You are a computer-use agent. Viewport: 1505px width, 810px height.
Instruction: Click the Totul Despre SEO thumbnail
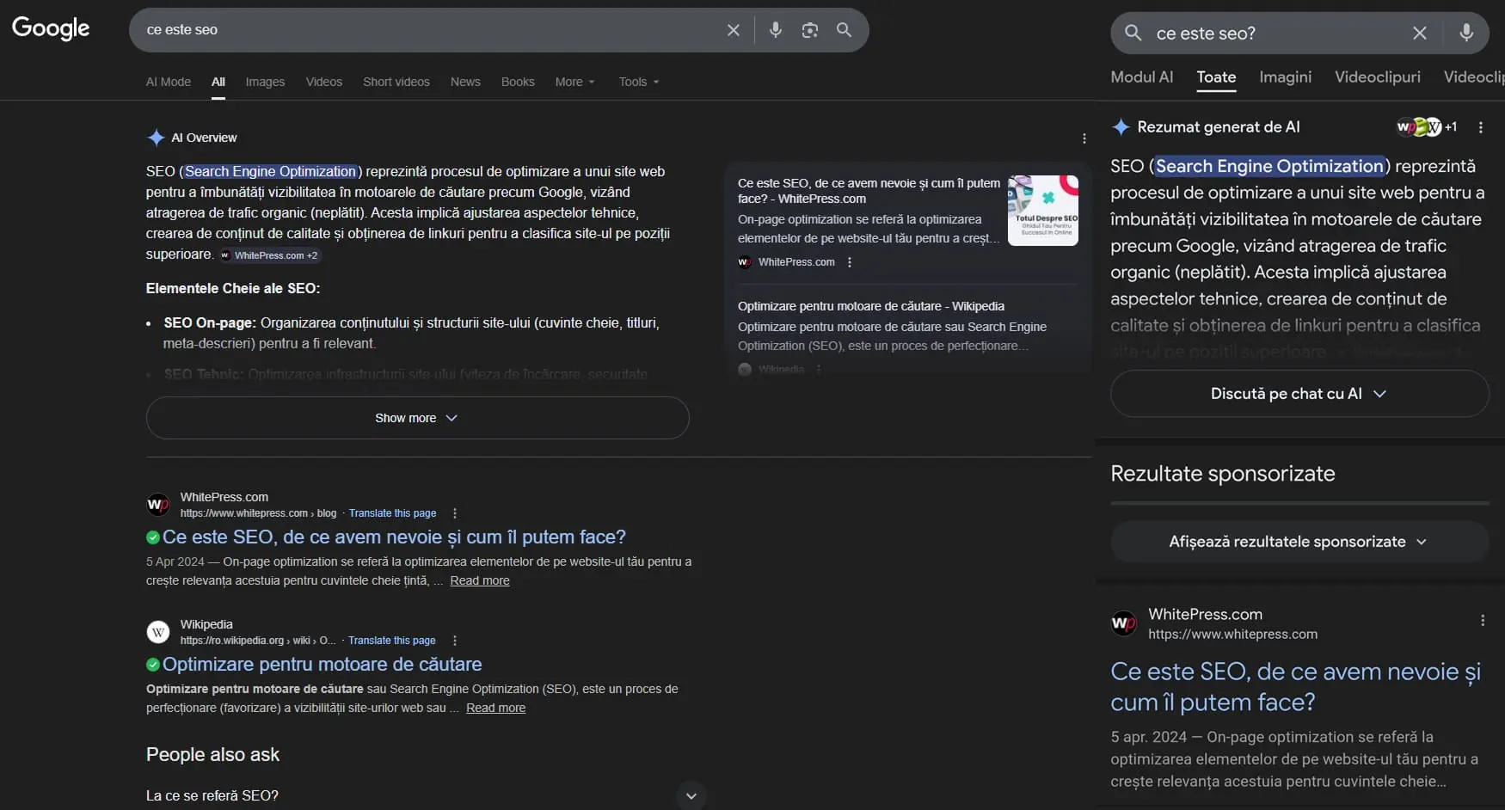pyautogui.click(x=1043, y=209)
